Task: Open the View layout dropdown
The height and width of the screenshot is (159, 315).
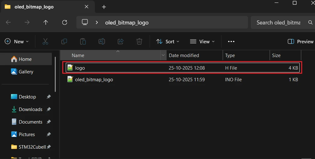Action: tap(202, 41)
